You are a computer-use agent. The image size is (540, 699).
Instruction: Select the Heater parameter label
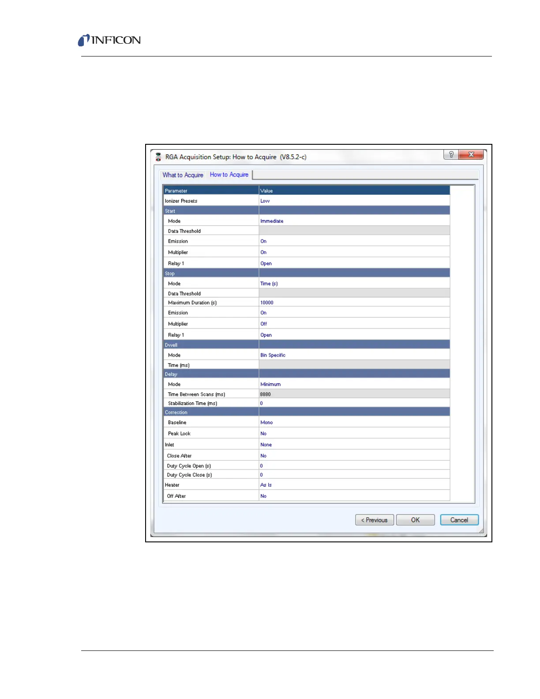click(172, 485)
